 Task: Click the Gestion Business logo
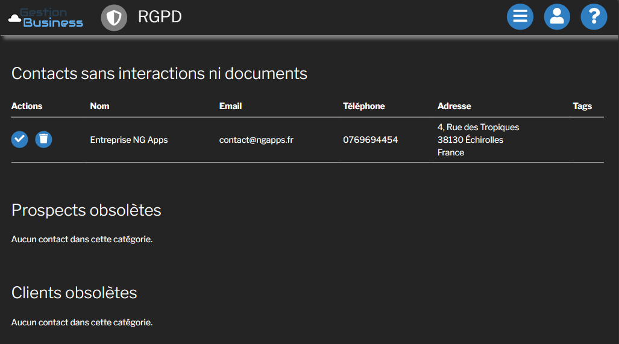[46, 17]
